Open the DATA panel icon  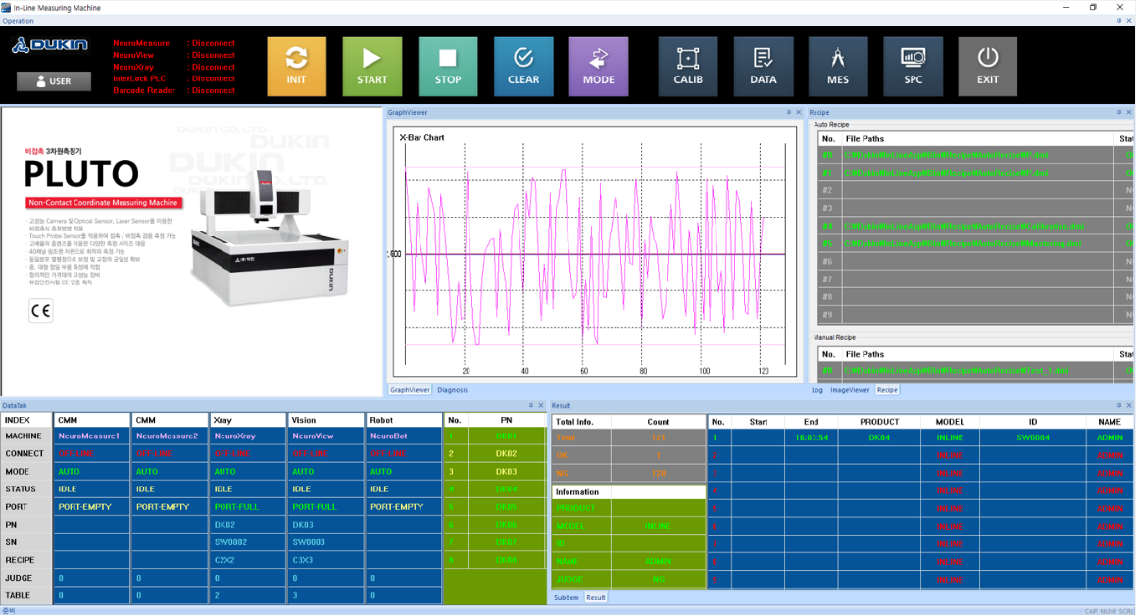click(763, 67)
